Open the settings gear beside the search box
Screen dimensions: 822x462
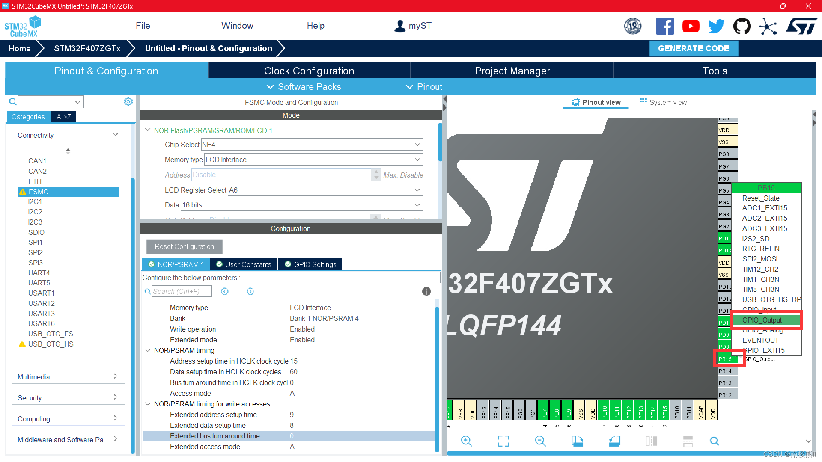(x=128, y=101)
